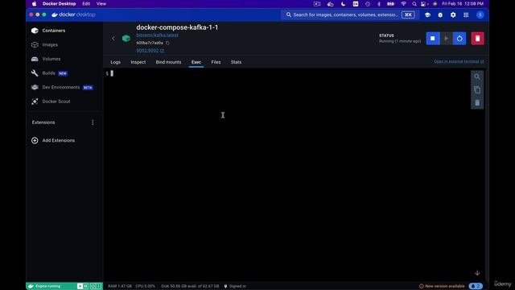
Task: Open Spotlight search in menu bar
Action: pos(414,4)
